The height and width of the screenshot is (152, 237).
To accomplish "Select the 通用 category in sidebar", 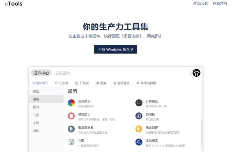I will pos(46,99).
